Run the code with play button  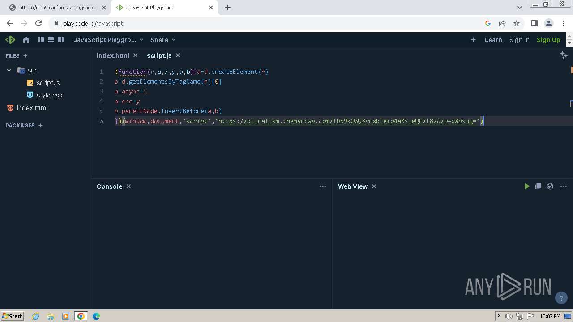coord(527,186)
